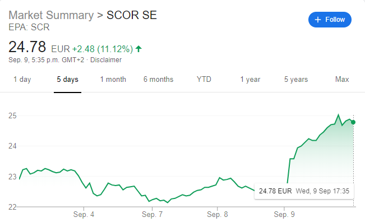Switch to the 1 day tab

tap(22, 80)
